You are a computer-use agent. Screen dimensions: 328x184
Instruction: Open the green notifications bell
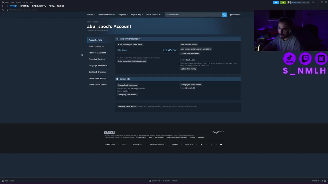pyautogui.click(x=283, y=2)
